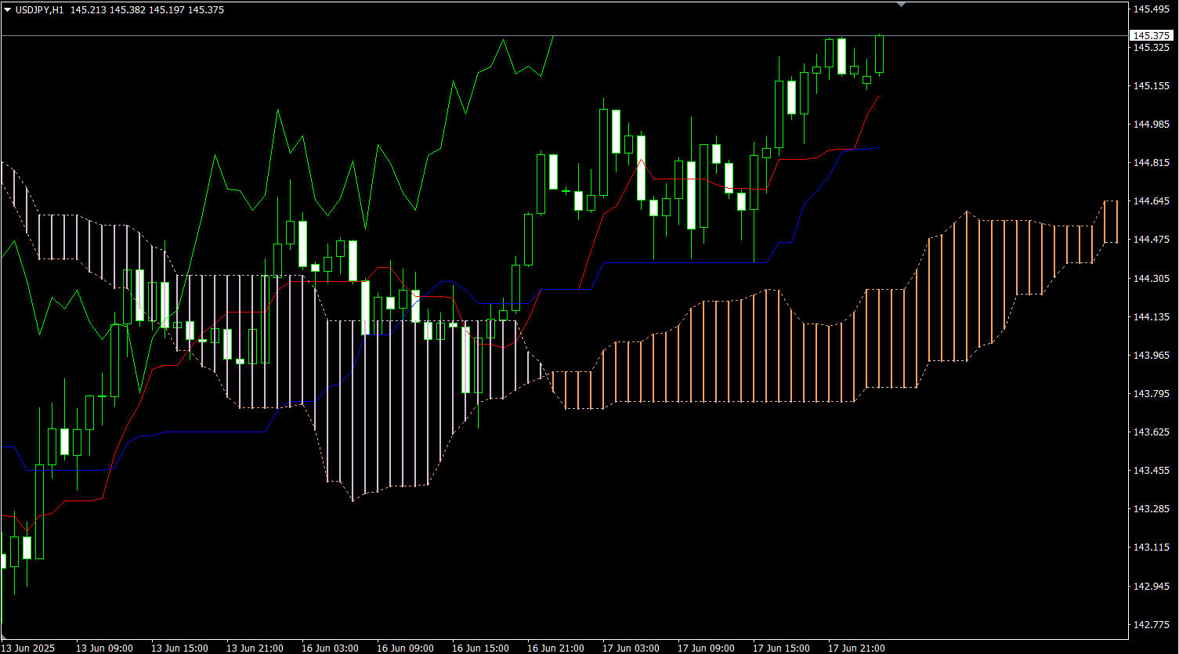Click the 17 Jun 09:00 time label
The height and width of the screenshot is (654, 1179).
(707, 649)
